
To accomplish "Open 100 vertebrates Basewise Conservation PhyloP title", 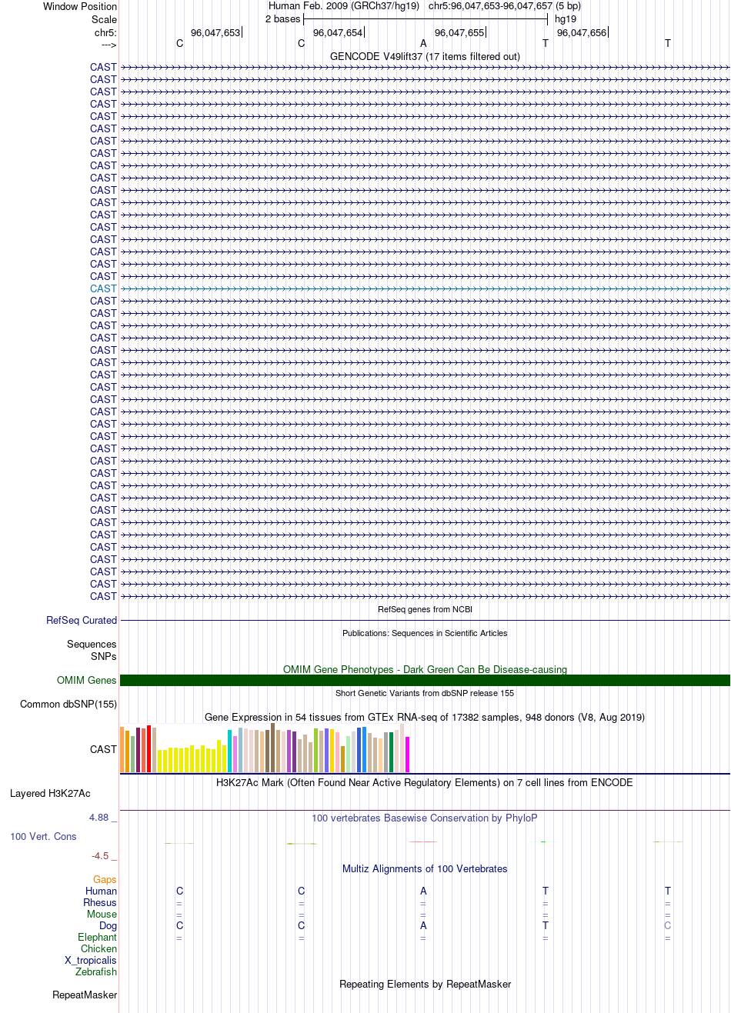I will pos(425,818).
